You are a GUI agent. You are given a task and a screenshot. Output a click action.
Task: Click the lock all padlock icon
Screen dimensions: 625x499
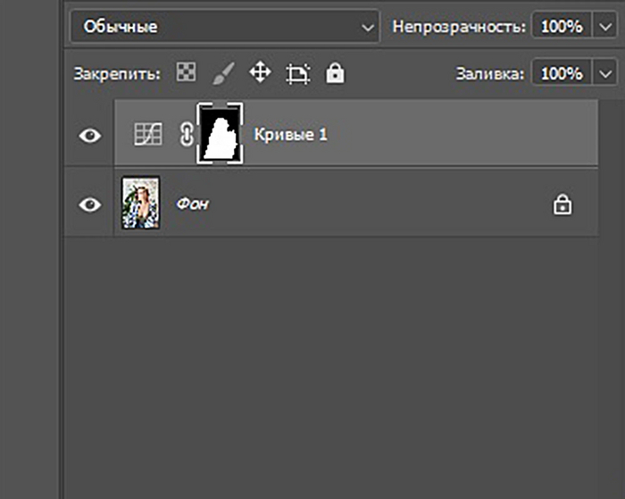tap(335, 73)
